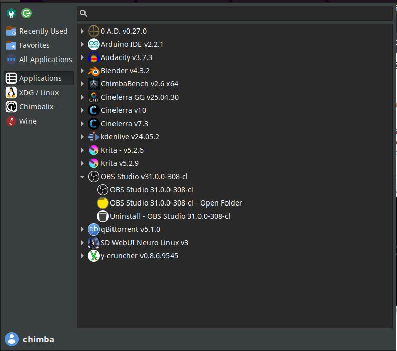The height and width of the screenshot is (351, 397).
Task: Expand the kdenlive v24.05.2 entry
Action: click(x=82, y=137)
